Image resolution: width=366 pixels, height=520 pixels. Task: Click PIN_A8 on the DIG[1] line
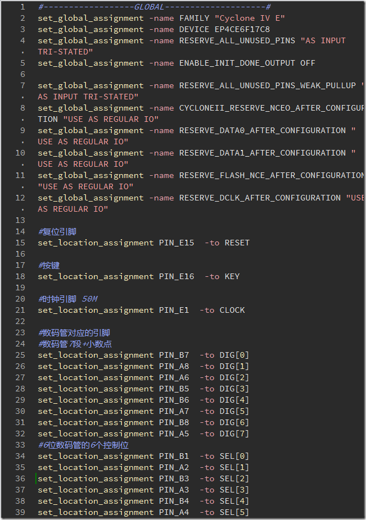(x=173, y=367)
